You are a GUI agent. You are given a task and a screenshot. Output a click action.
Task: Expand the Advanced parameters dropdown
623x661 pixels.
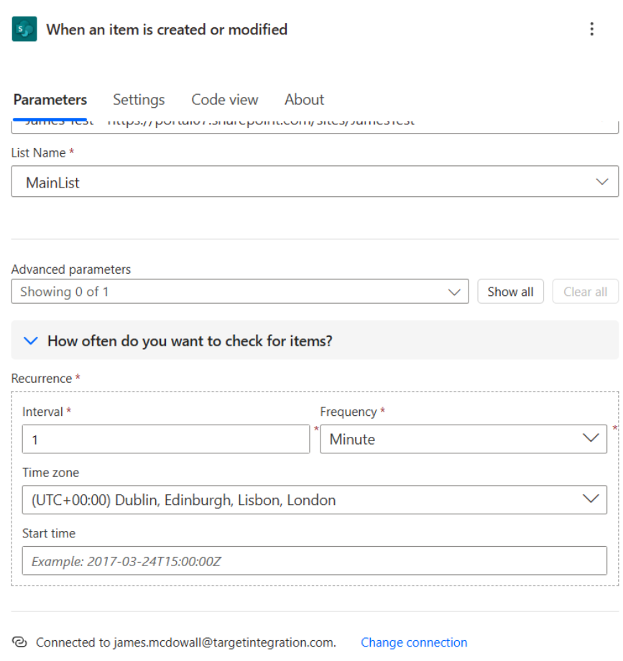[240, 292]
